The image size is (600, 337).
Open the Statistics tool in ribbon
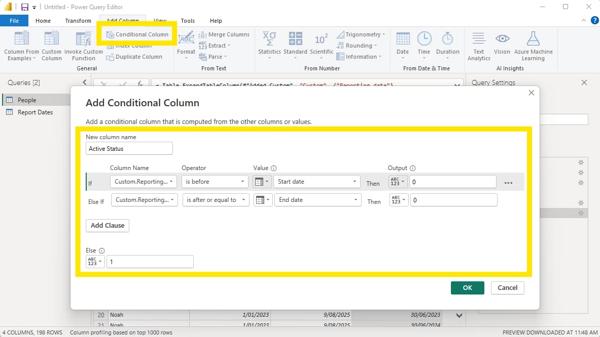point(269,39)
